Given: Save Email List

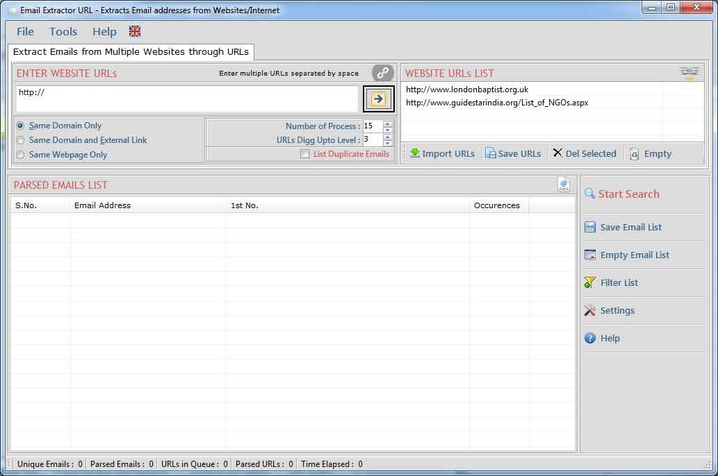Looking at the screenshot, I should [623, 228].
